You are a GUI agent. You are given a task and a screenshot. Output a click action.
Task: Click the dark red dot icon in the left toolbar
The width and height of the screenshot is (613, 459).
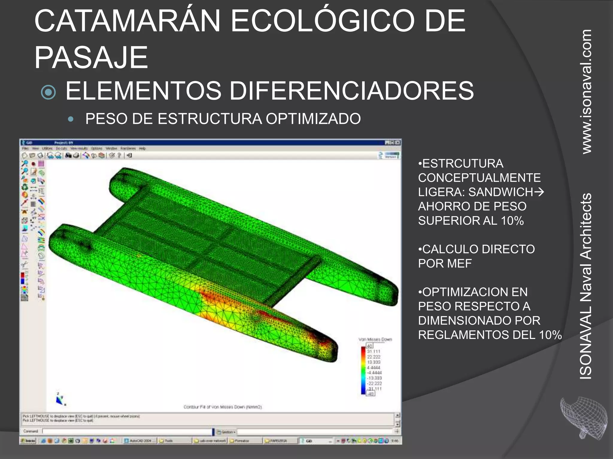(33, 164)
